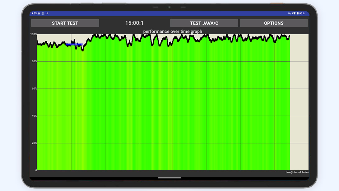Tap the globe icon in status bar
The image size is (339, 191).
coord(43,13)
